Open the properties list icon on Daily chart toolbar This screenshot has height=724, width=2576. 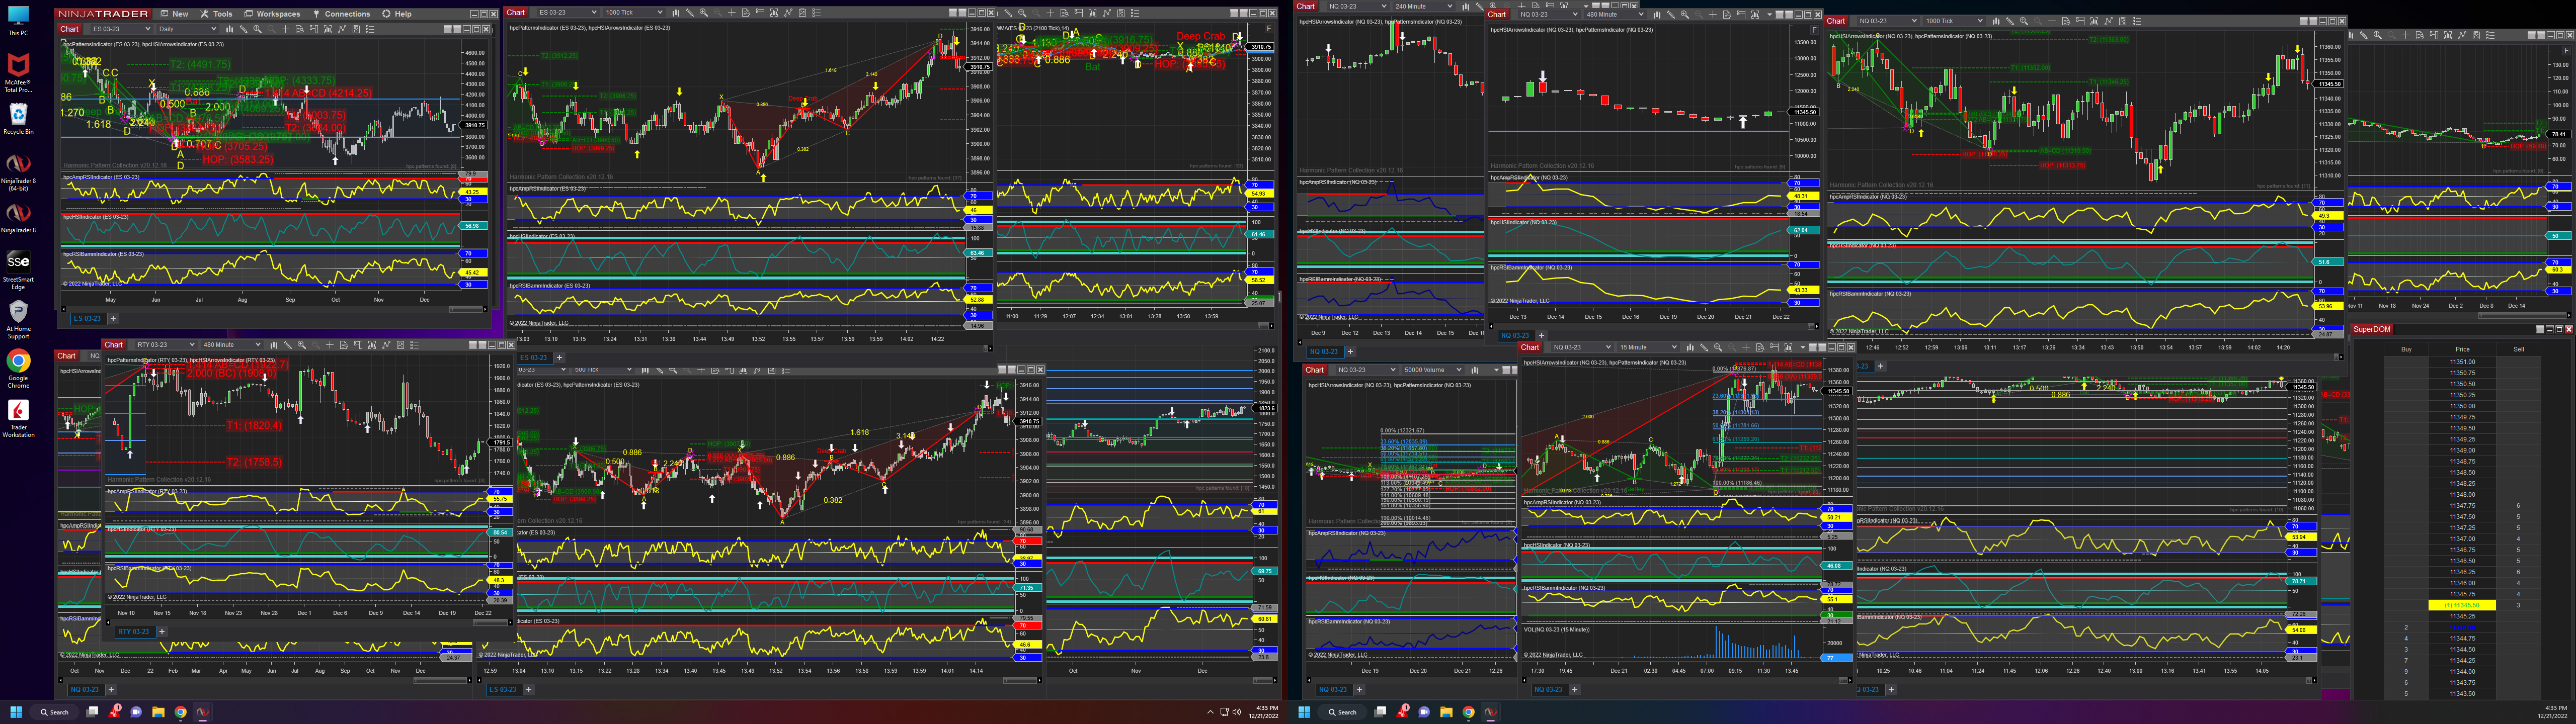(370, 29)
